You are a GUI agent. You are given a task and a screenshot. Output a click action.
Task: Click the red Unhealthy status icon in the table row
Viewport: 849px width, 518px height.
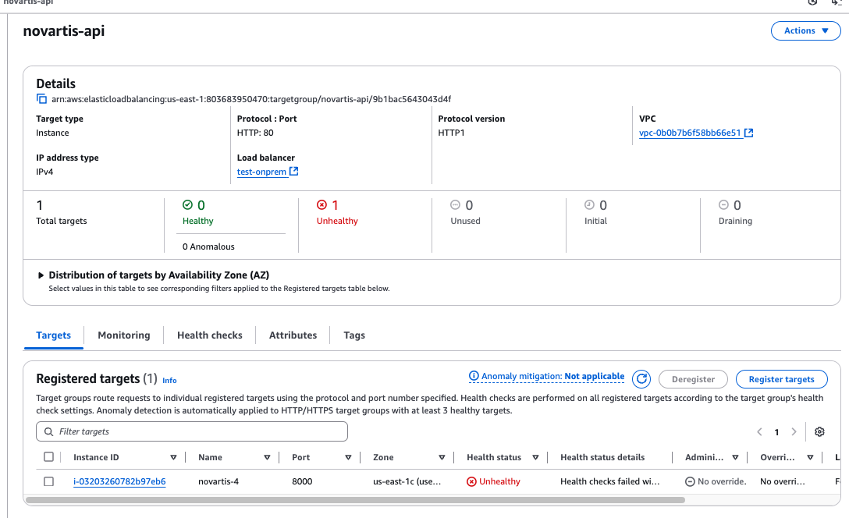[471, 481]
